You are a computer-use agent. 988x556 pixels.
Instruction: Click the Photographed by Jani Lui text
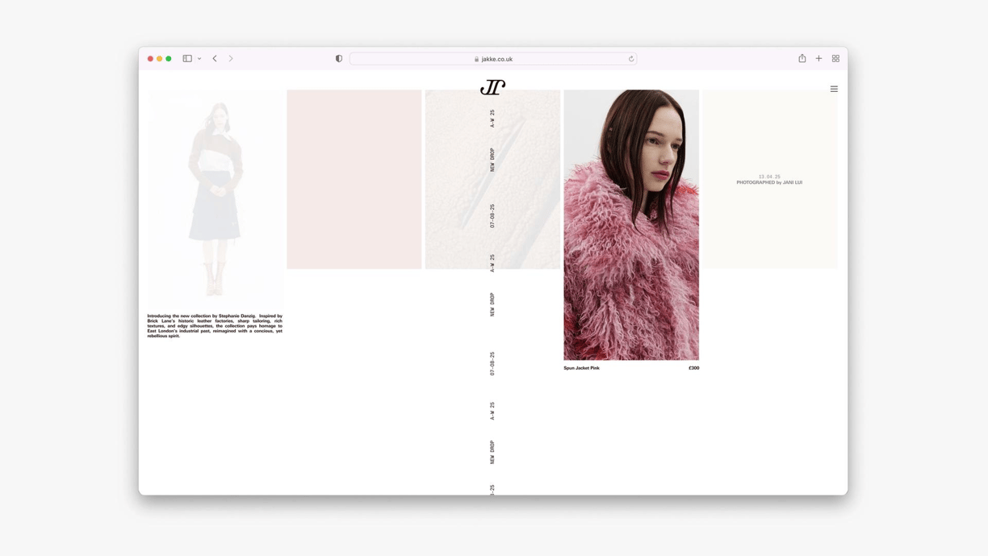click(769, 182)
